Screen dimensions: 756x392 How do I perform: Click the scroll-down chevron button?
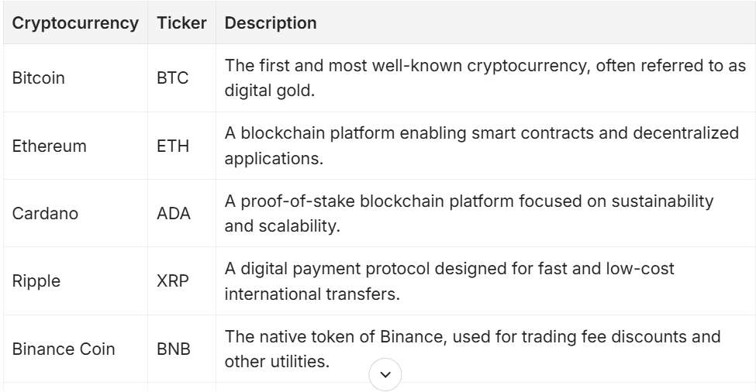pyautogui.click(x=385, y=376)
